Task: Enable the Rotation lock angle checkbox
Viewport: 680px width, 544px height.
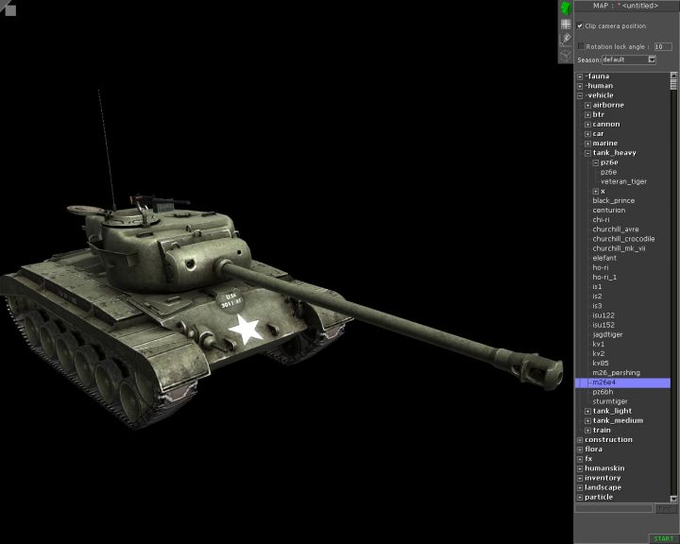Action: pyautogui.click(x=581, y=46)
